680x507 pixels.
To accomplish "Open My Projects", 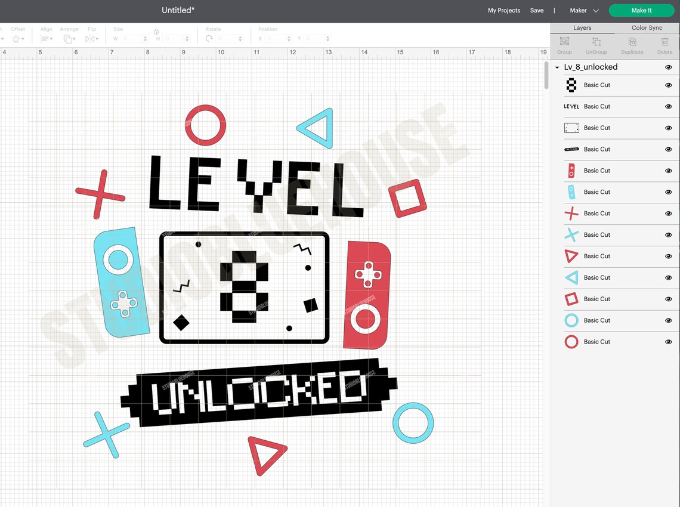I will tap(504, 10).
